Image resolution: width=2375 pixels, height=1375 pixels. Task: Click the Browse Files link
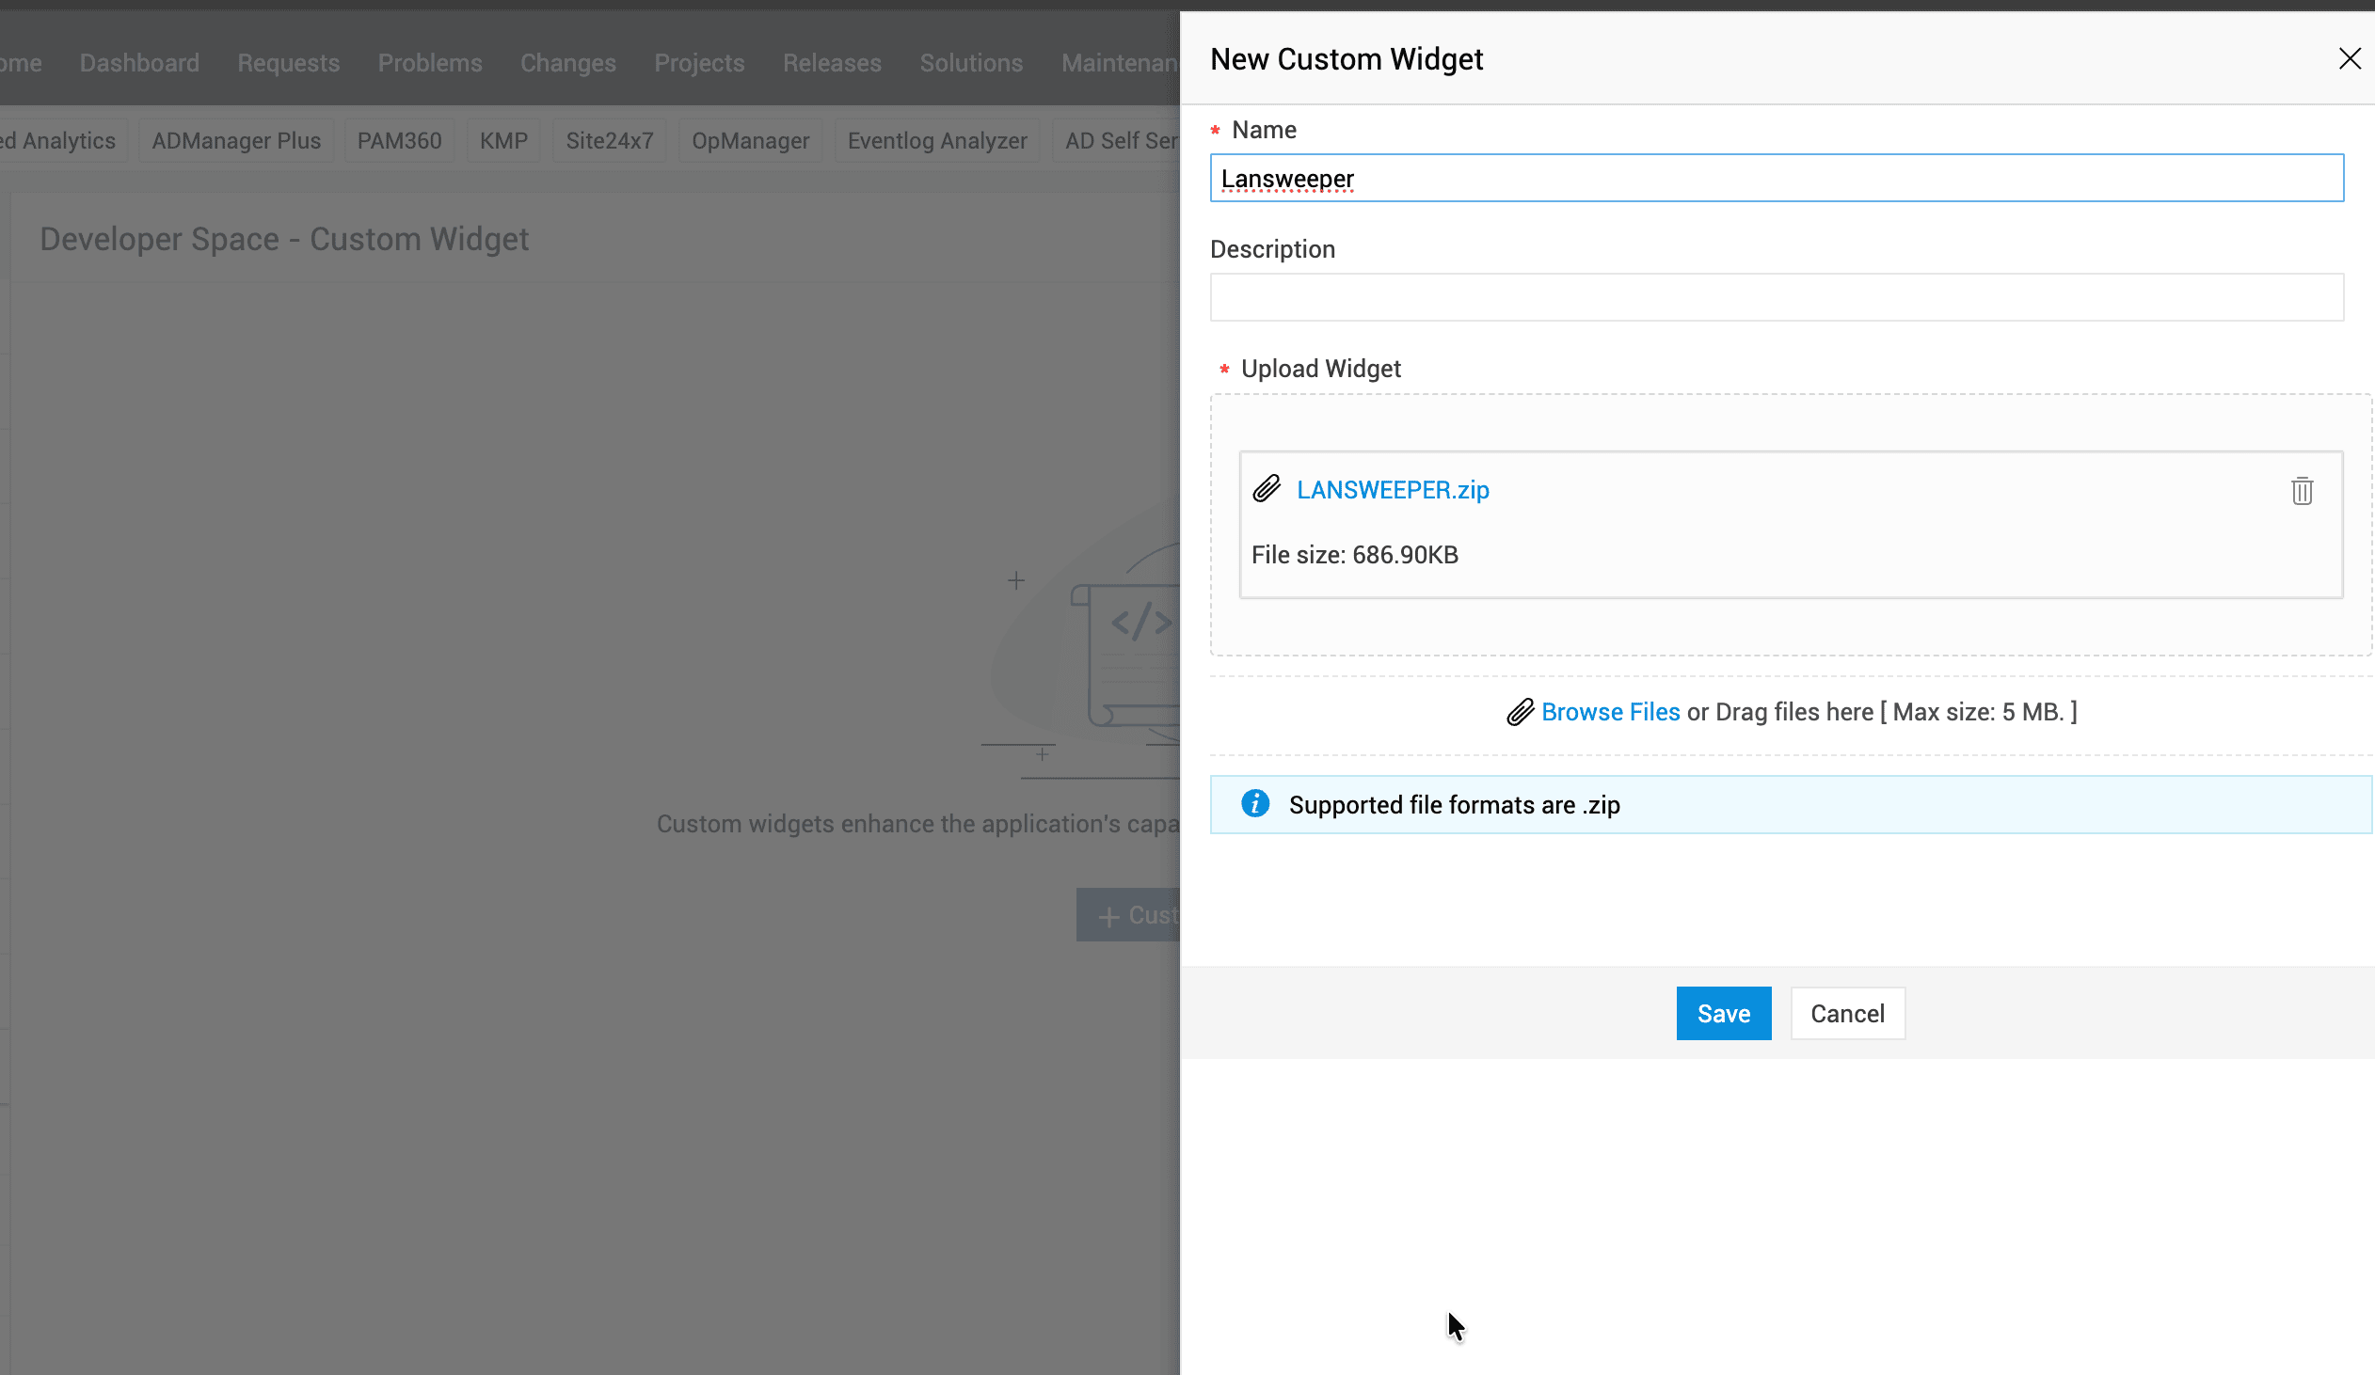click(1610, 712)
